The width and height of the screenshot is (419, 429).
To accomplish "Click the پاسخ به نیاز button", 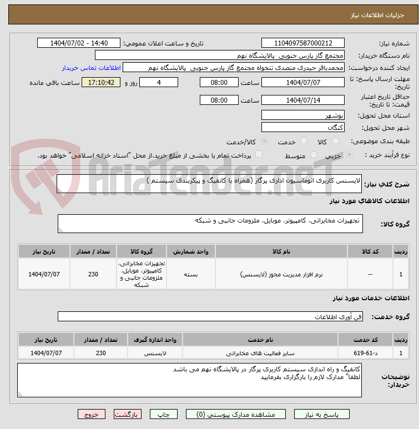I will (x=321, y=414).
